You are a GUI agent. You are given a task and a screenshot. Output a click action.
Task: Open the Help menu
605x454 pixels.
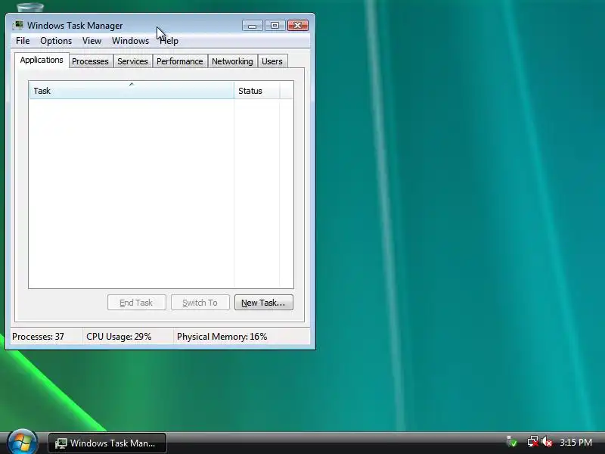point(169,41)
